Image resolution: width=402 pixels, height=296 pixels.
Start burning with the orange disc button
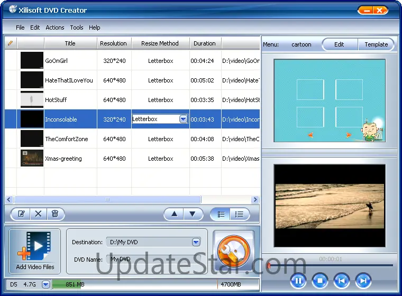234,251
